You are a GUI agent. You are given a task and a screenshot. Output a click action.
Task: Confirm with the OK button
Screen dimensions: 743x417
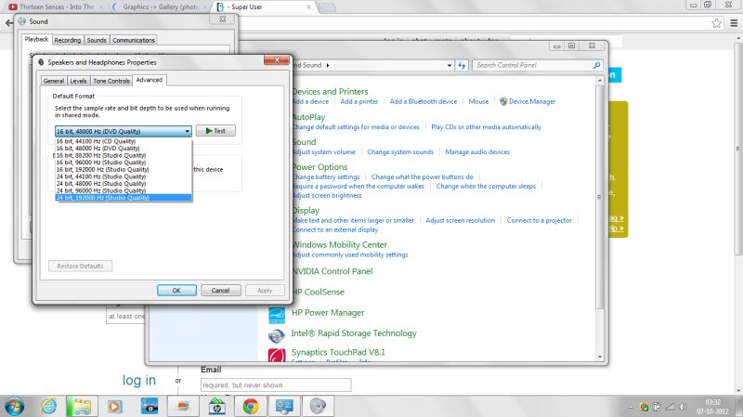(176, 291)
